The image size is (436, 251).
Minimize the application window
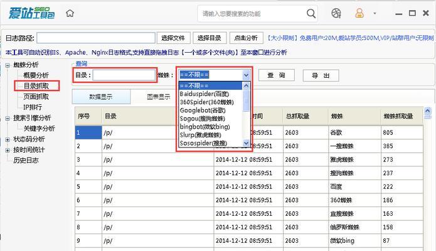399,13
